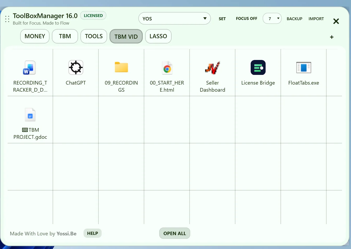Click the BACKUP button
Screen dimensions: 351x249
(294, 19)
